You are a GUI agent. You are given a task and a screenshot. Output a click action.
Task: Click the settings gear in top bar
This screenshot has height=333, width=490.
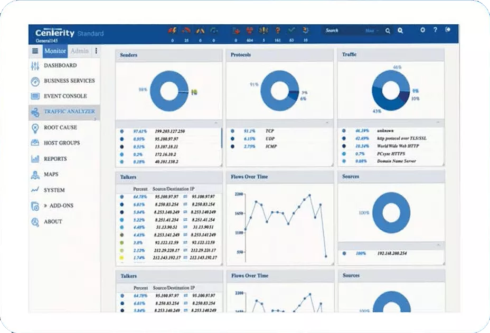(x=422, y=30)
